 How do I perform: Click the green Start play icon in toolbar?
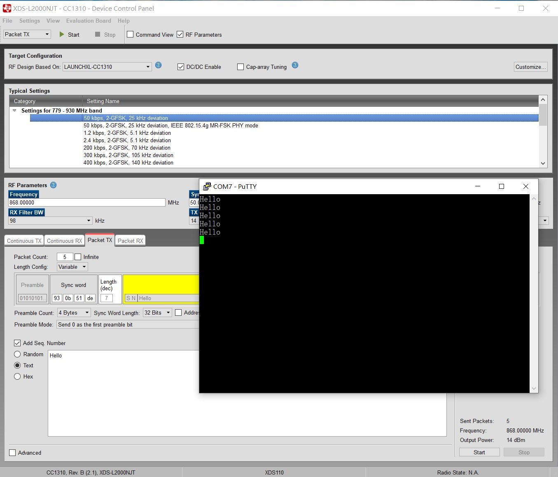click(62, 35)
